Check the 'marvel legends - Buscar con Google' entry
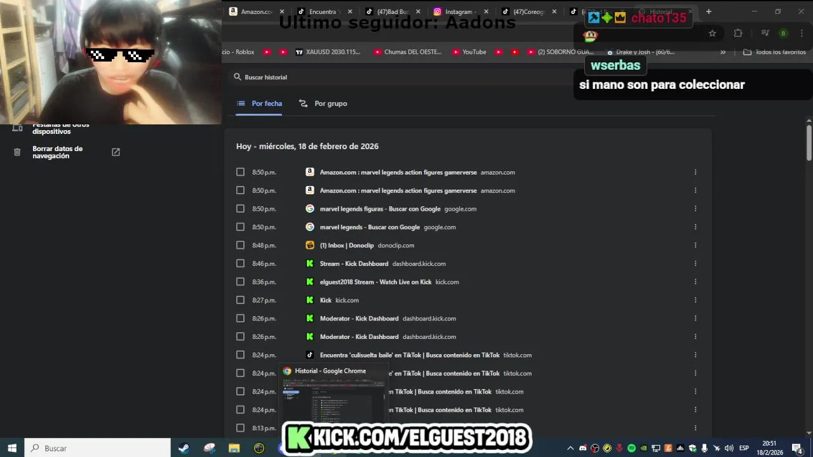Screen dimensions: 813x457 240,227
